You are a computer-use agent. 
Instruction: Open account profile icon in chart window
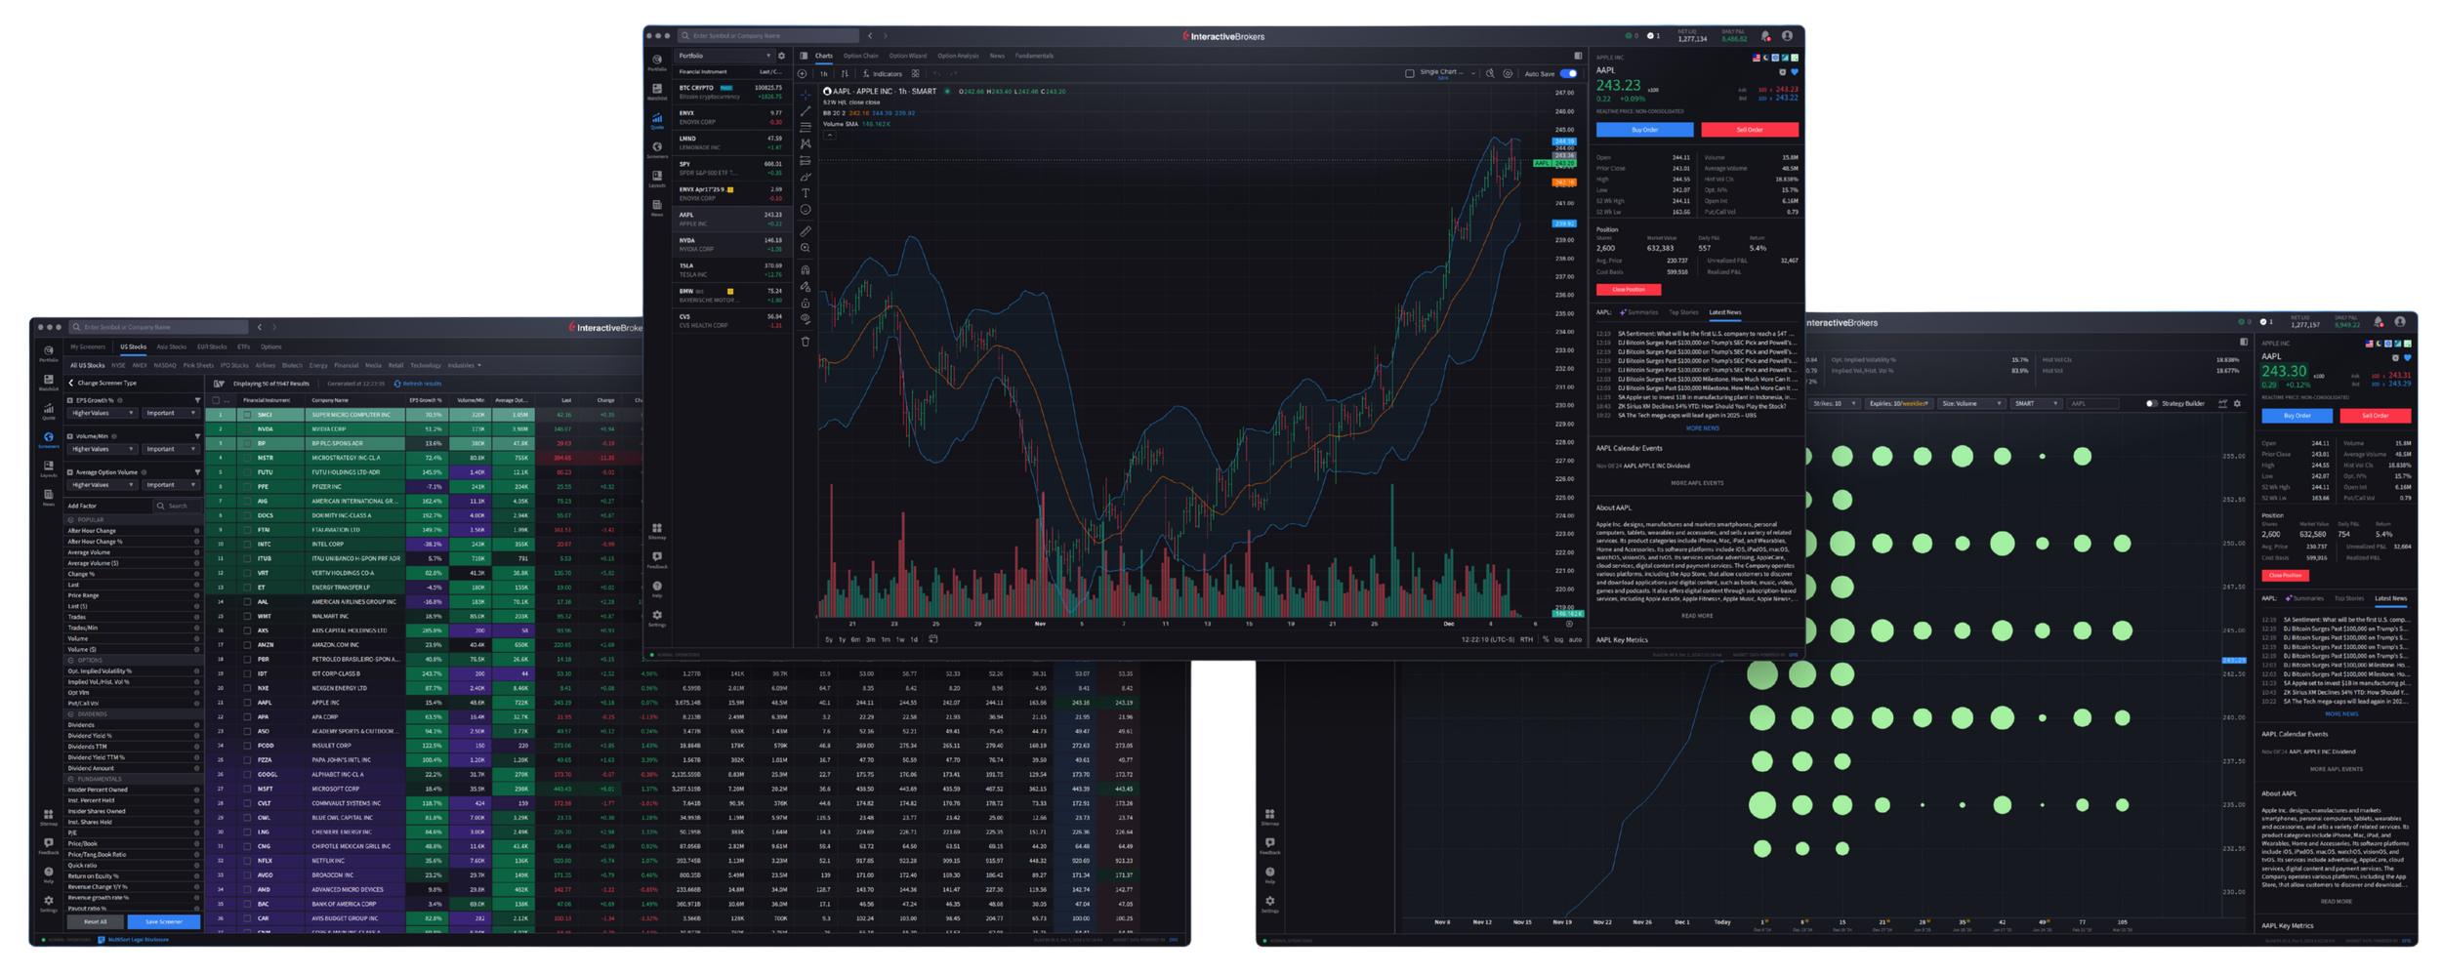1787,36
